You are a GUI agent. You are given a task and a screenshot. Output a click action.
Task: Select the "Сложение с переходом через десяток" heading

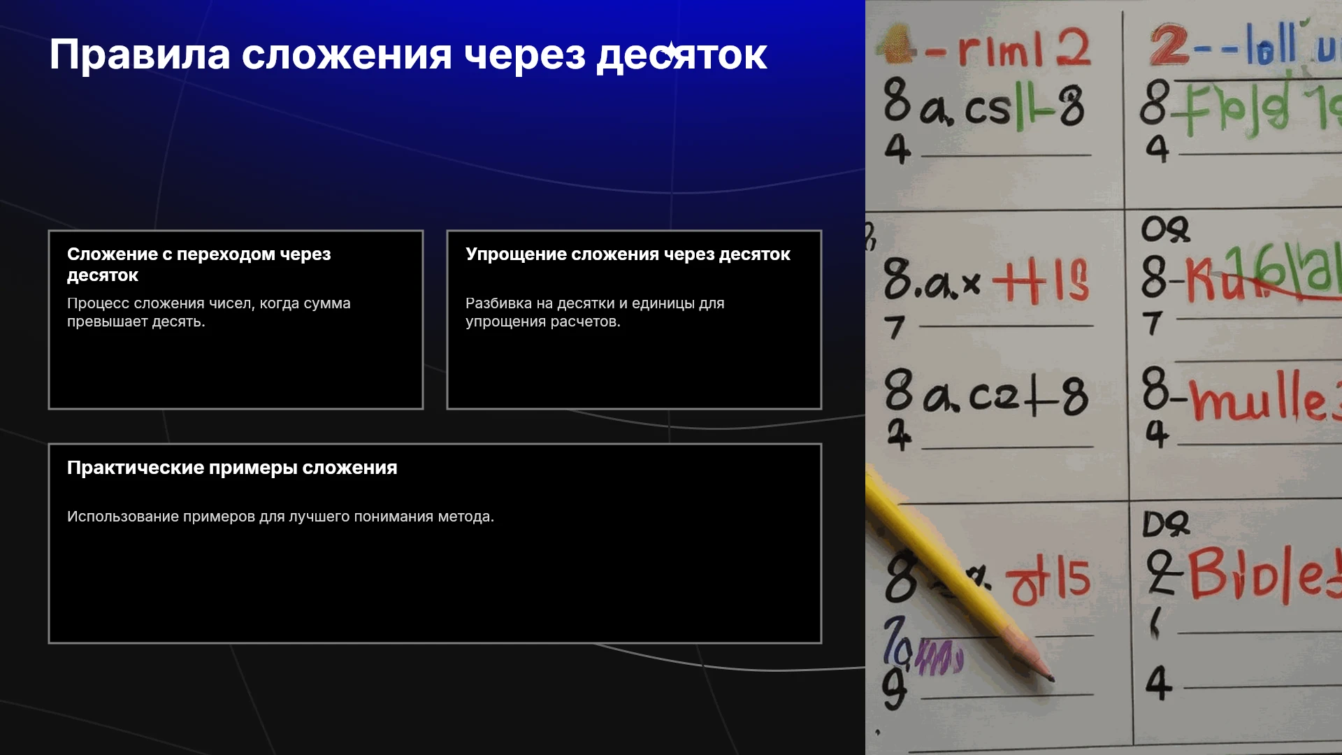(x=199, y=264)
